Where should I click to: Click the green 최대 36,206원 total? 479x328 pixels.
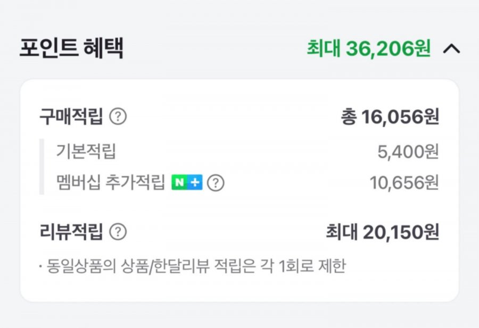point(368,49)
